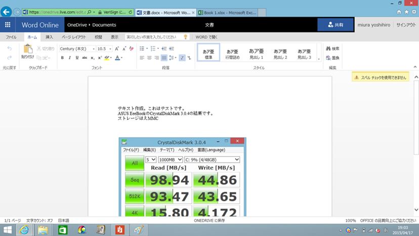Screen dimensions: 419x236
Task: Open Internet Explorer from the taskbar
Action: 24,230
